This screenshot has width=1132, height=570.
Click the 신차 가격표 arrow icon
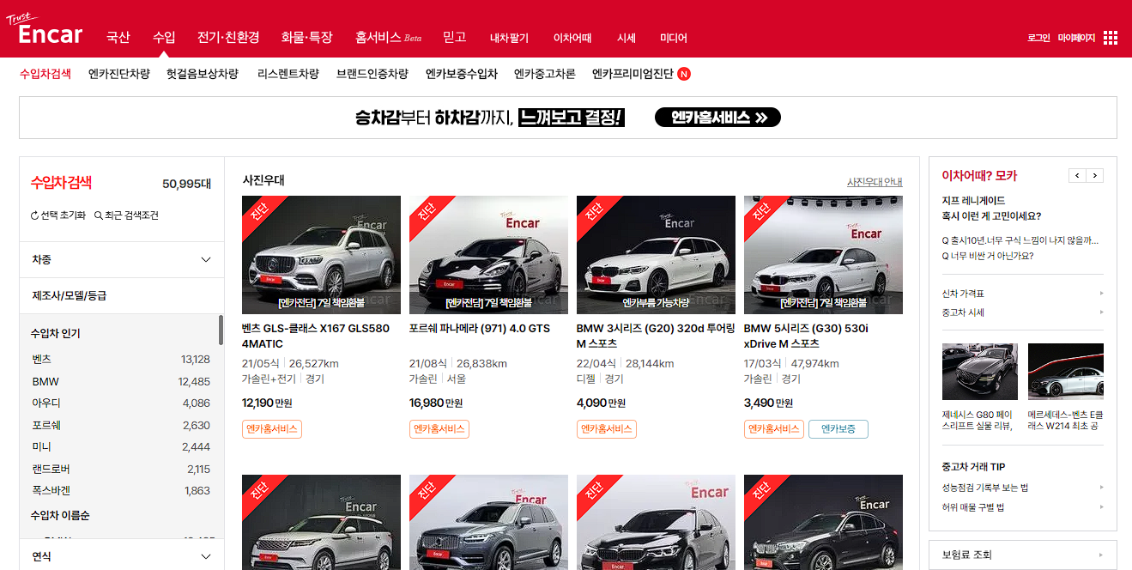click(1101, 294)
